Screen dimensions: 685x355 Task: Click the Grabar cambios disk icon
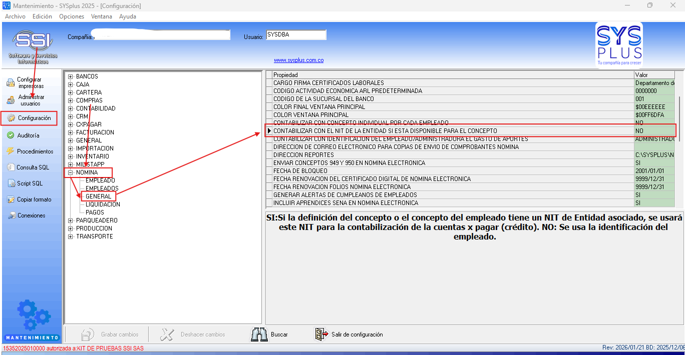[88, 334]
